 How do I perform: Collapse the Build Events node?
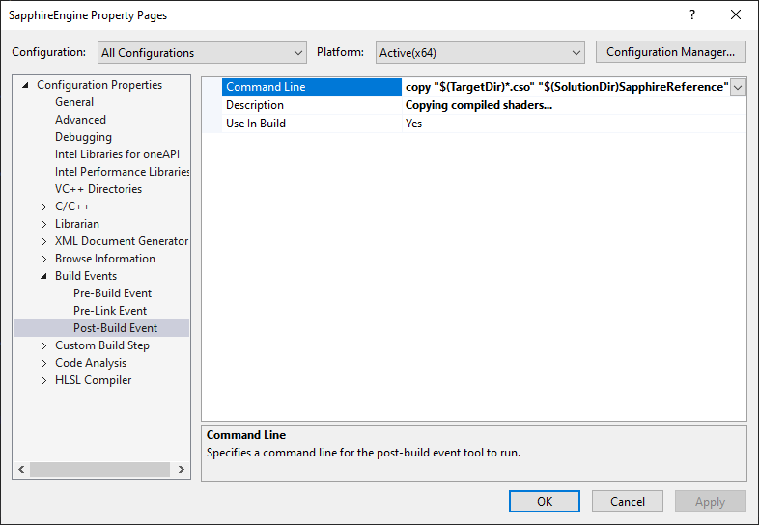click(43, 276)
